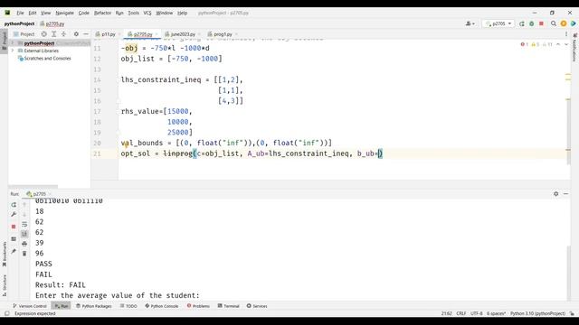Click the up arrow in run console toolbar
Image resolution: width=579 pixels, height=325 pixels.
[x=24, y=205]
